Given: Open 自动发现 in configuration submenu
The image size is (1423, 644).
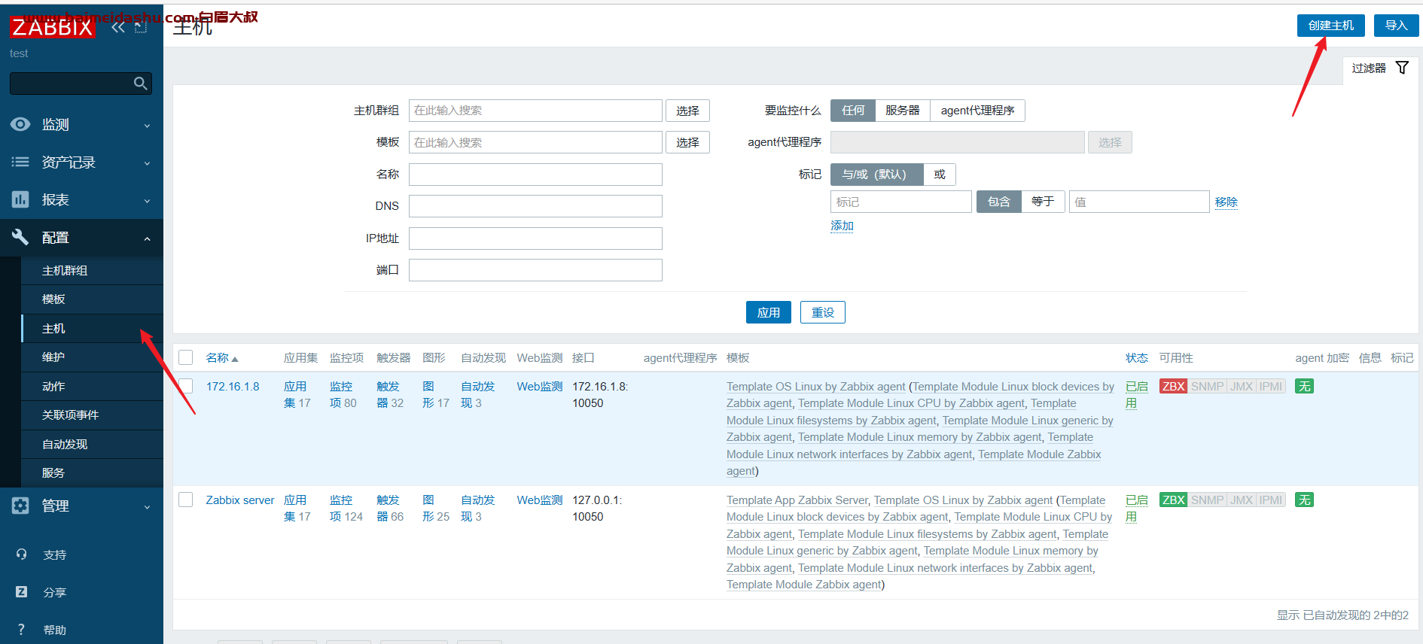Looking at the screenshot, I should tap(92, 445).
